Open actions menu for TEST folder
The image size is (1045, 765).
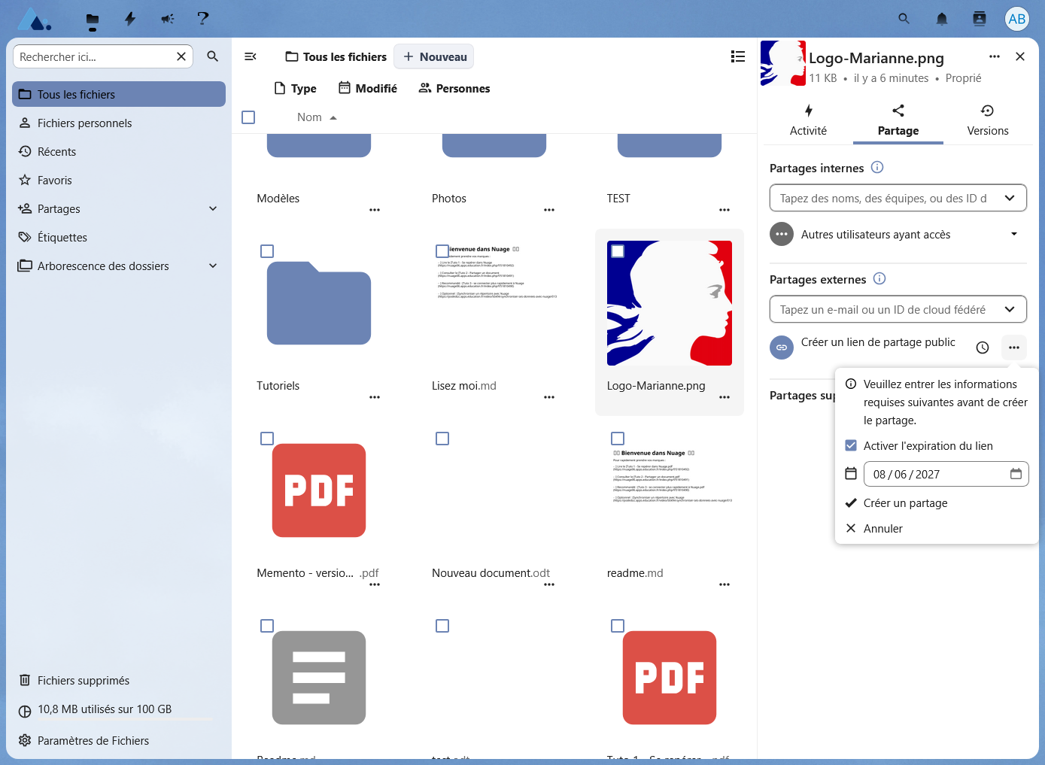[x=725, y=210]
